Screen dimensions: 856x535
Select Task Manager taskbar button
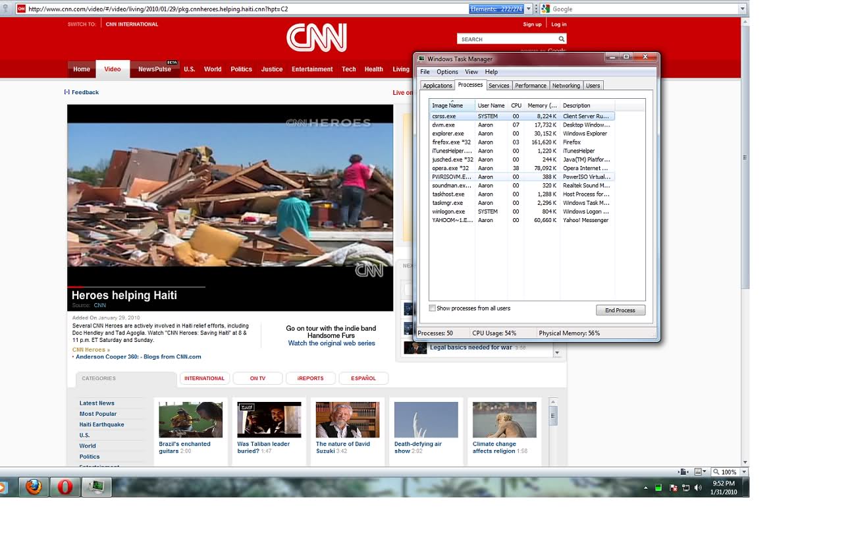click(x=96, y=487)
